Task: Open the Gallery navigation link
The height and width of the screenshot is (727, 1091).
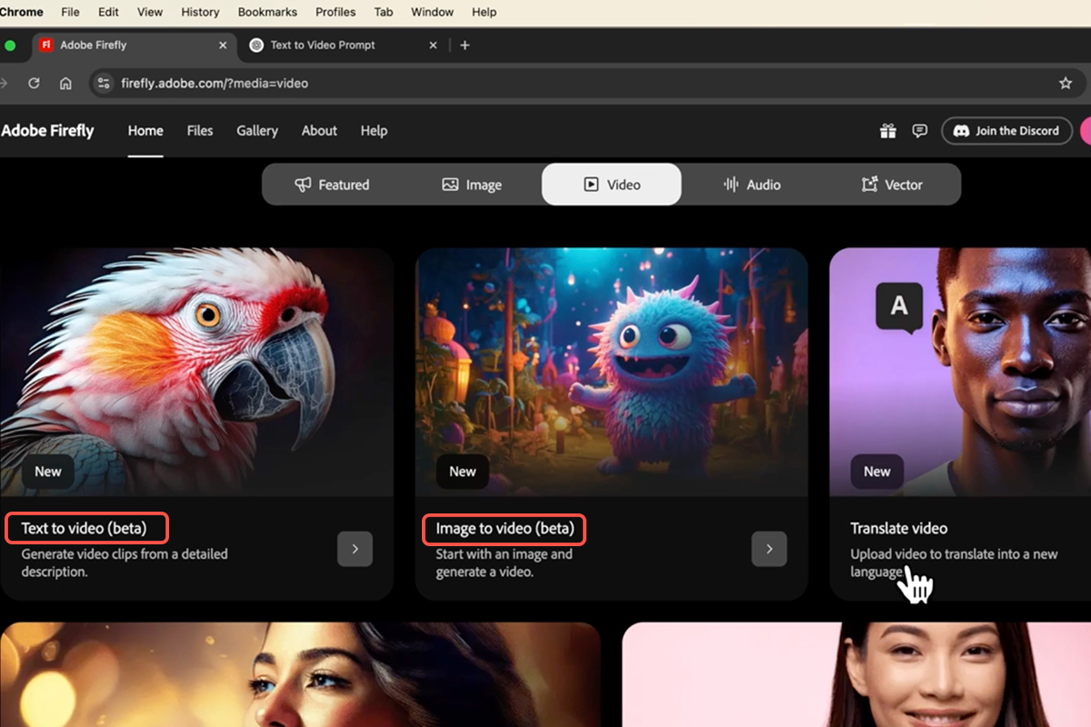Action: coord(257,131)
